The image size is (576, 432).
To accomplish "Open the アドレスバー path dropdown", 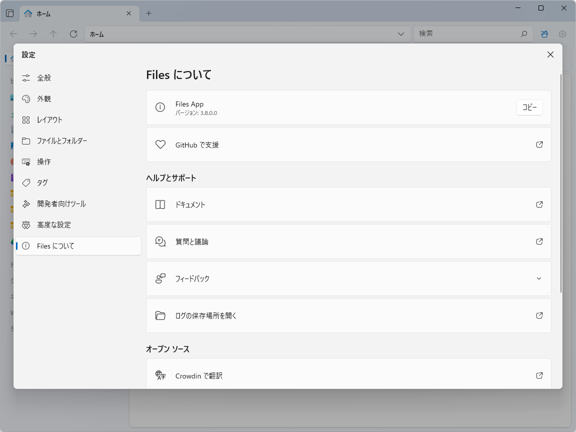I will [x=401, y=34].
